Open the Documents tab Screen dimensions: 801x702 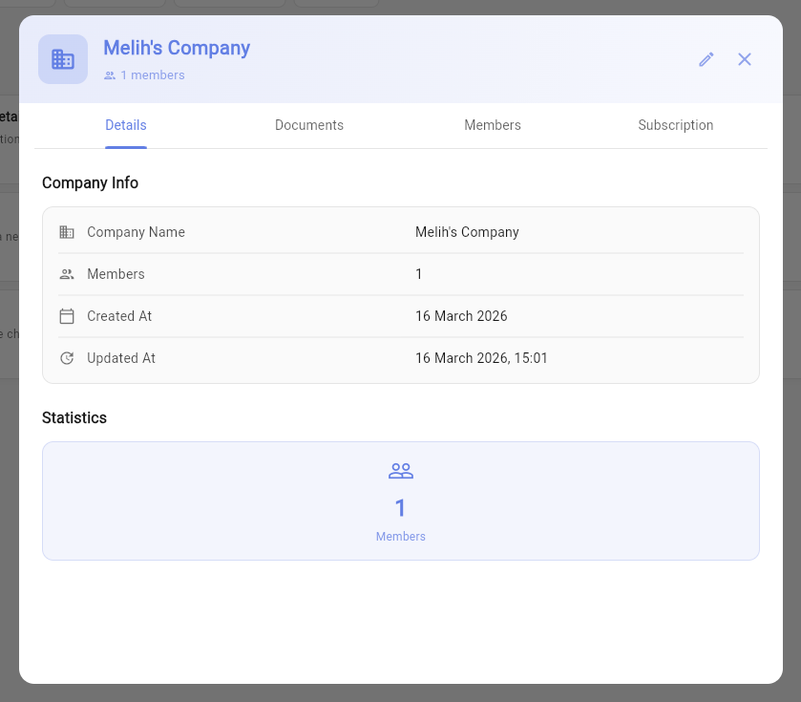[x=309, y=125]
